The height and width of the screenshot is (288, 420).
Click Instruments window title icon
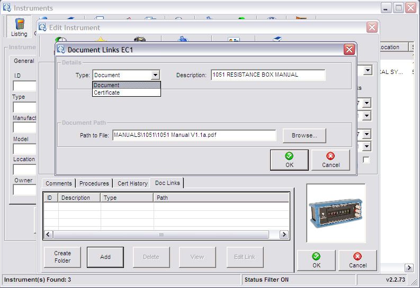(7, 8)
